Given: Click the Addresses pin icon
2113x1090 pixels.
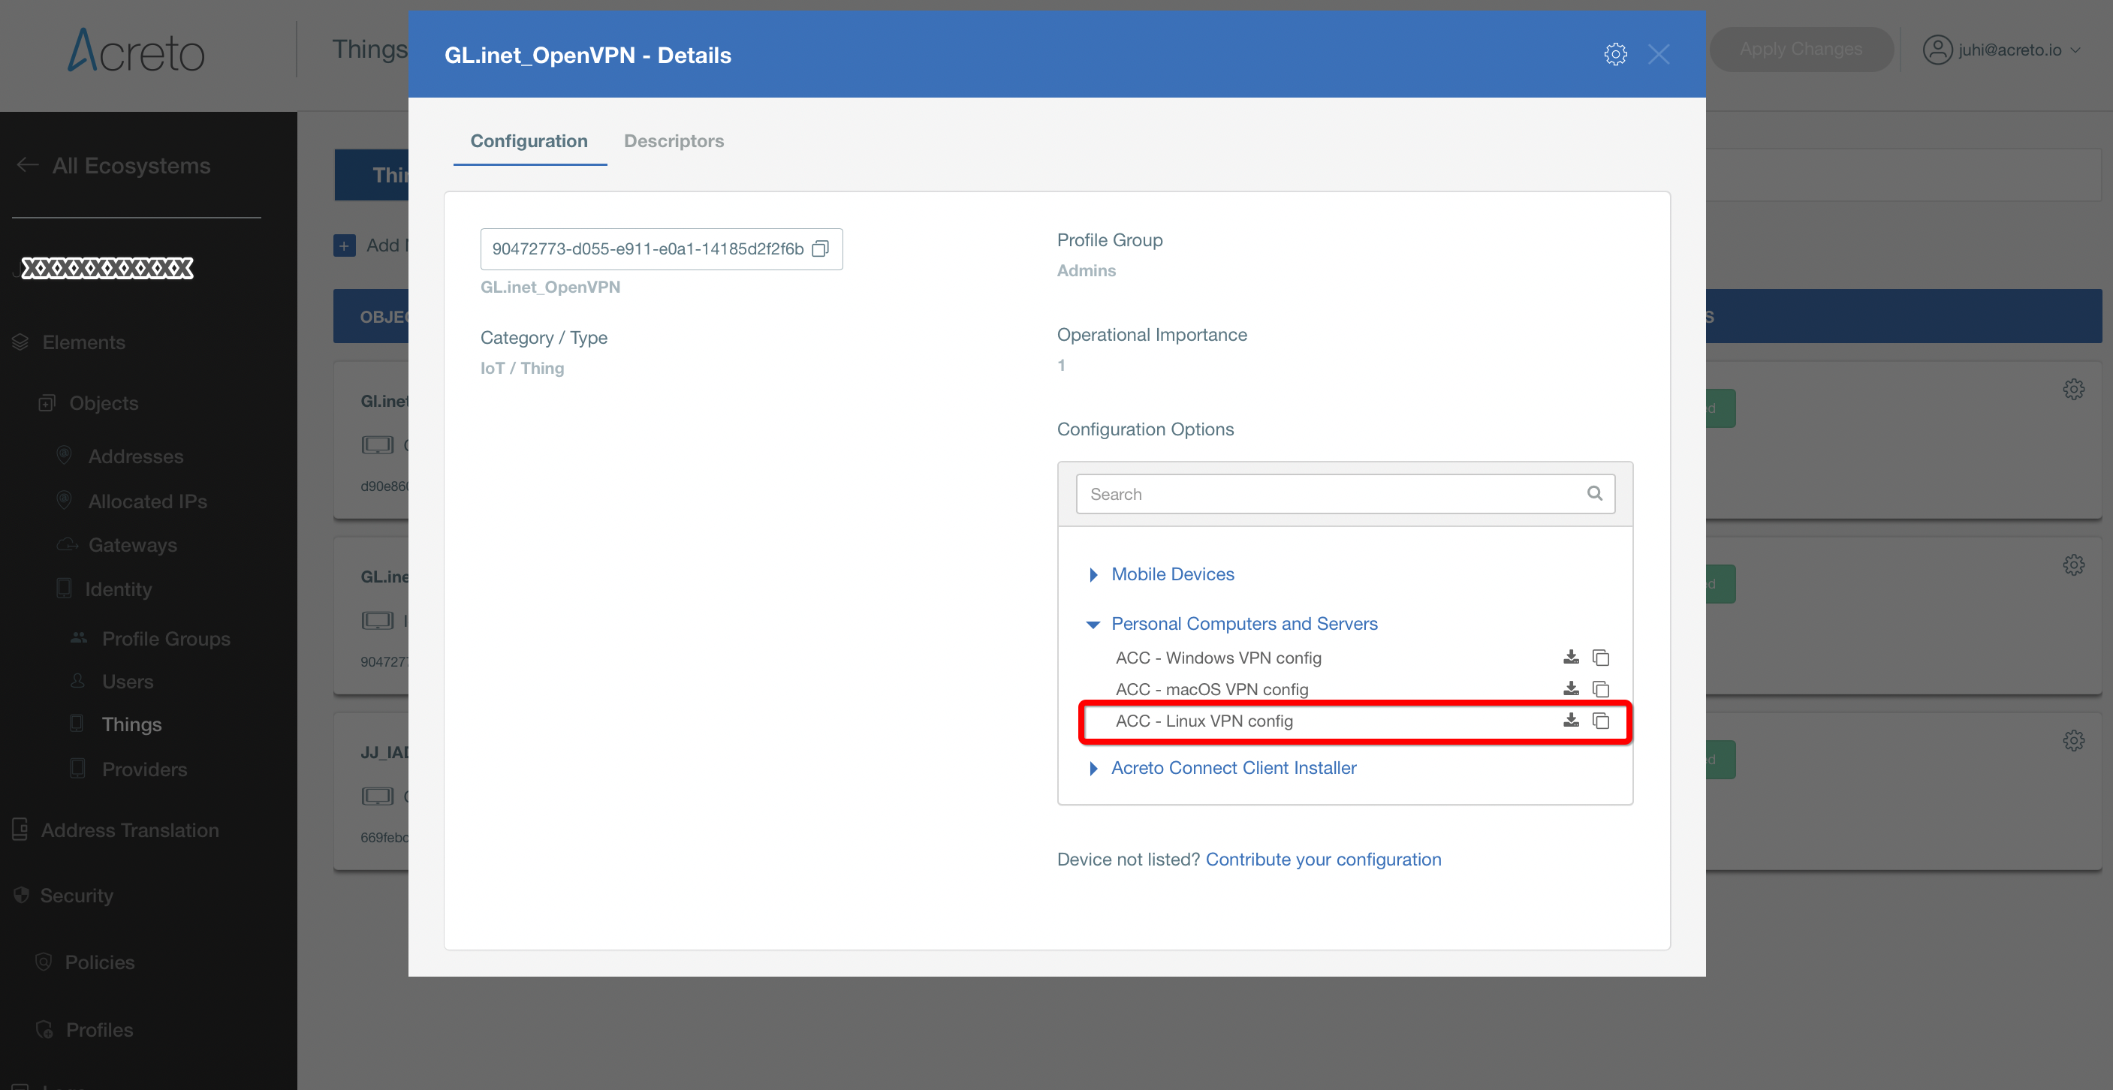Looking at the screenshot, I should pos(64,455).
